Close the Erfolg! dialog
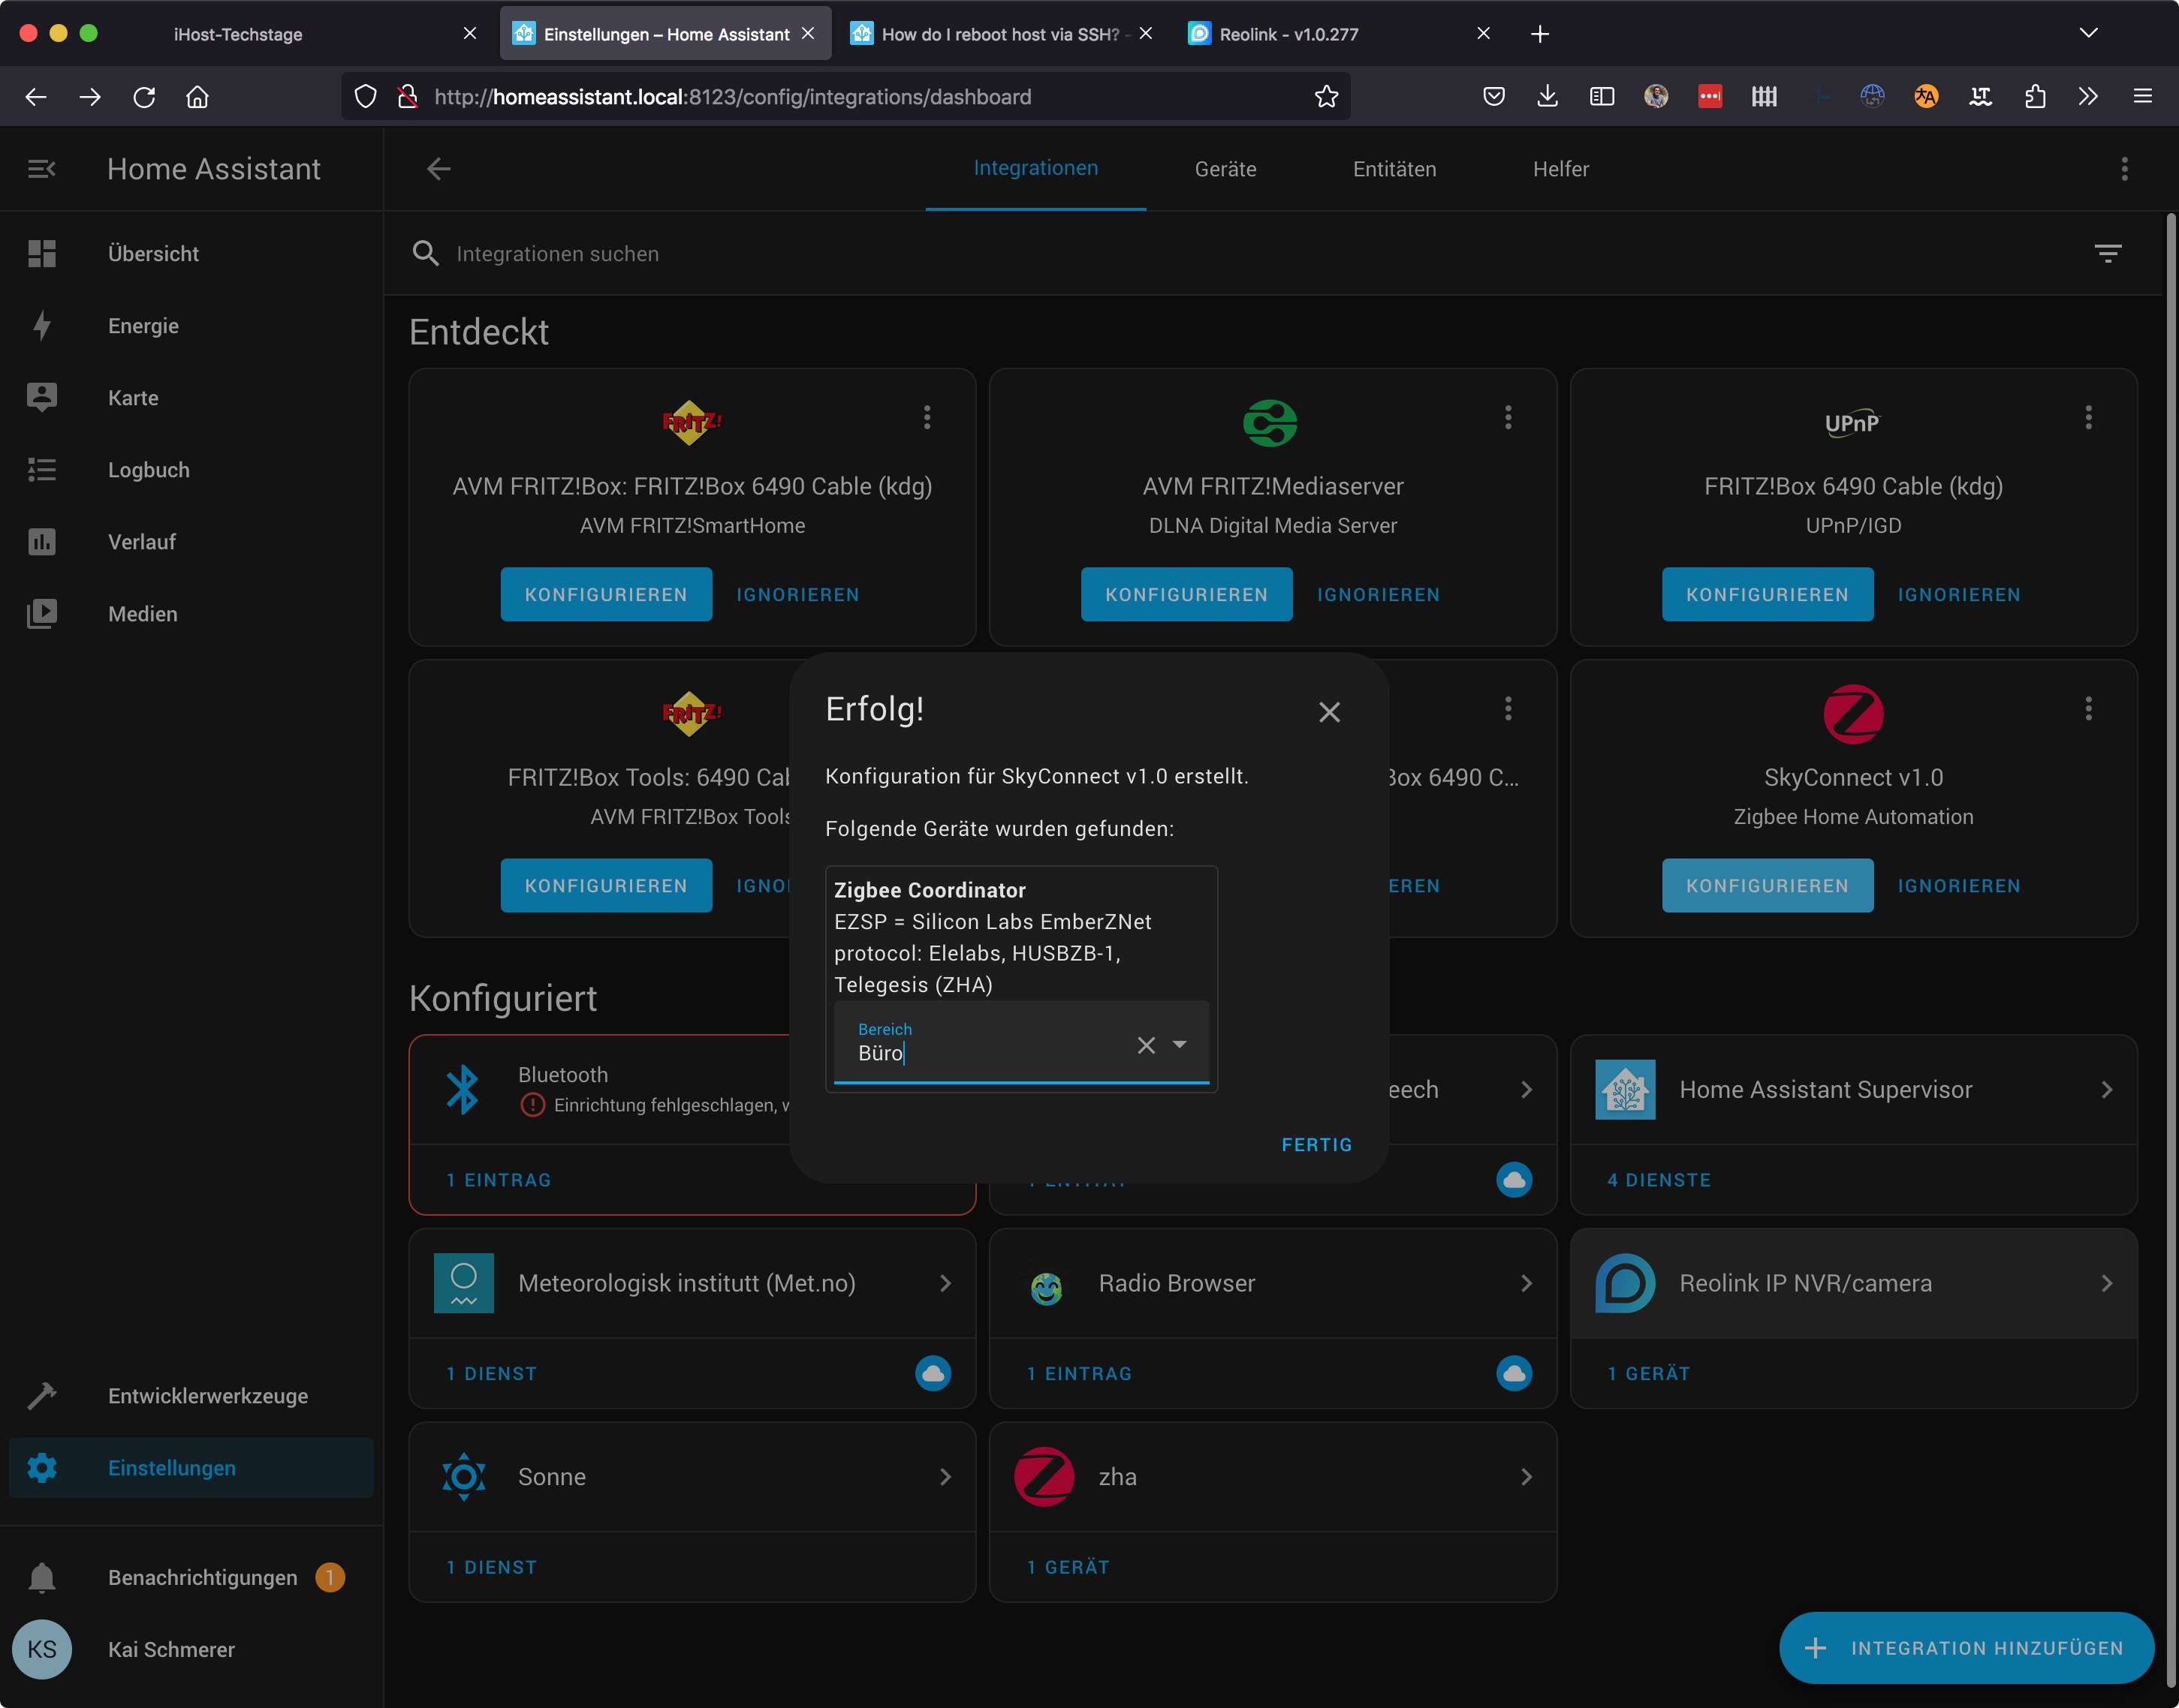This screenshot has height=1708, width=2179. [1328, 712]
